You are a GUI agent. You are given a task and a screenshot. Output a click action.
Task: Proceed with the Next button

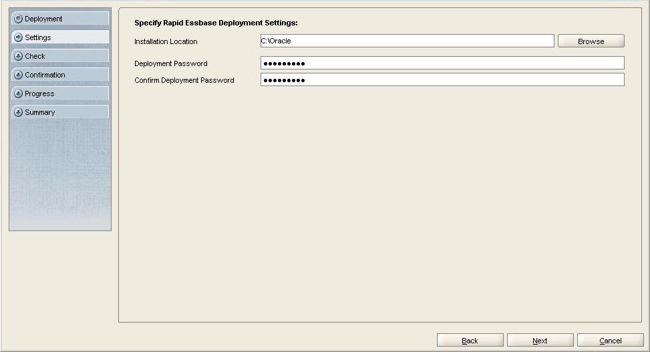pos(540,341)
